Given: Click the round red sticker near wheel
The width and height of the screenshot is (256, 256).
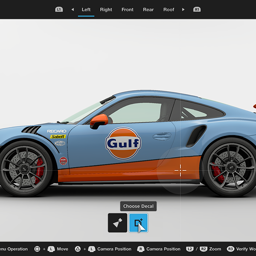Looking at the screenshot, I should 63,161.
